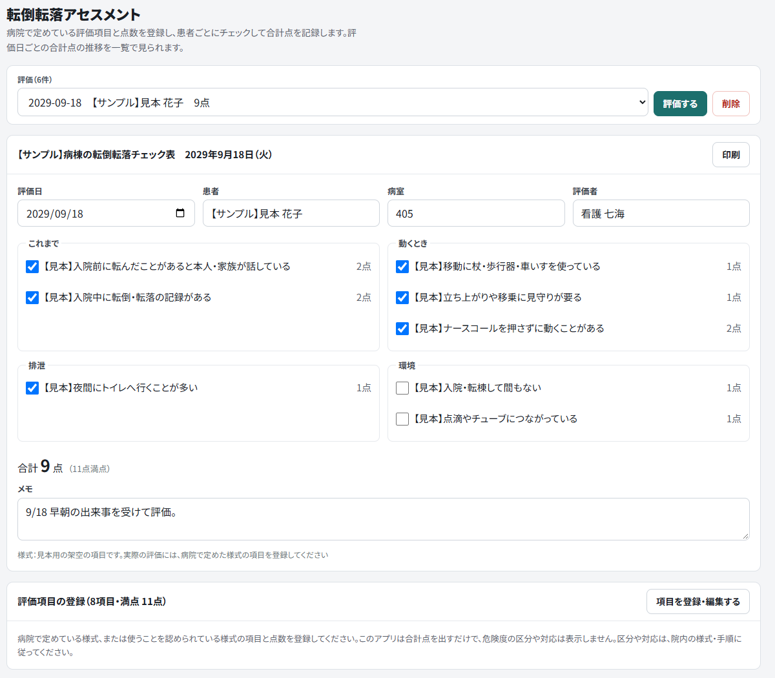Image resolution: width=775 pixels, height=678 pixels.
Task: Uncheck 入院前に転んだことがある checkbox
Action: pos(32,267)
